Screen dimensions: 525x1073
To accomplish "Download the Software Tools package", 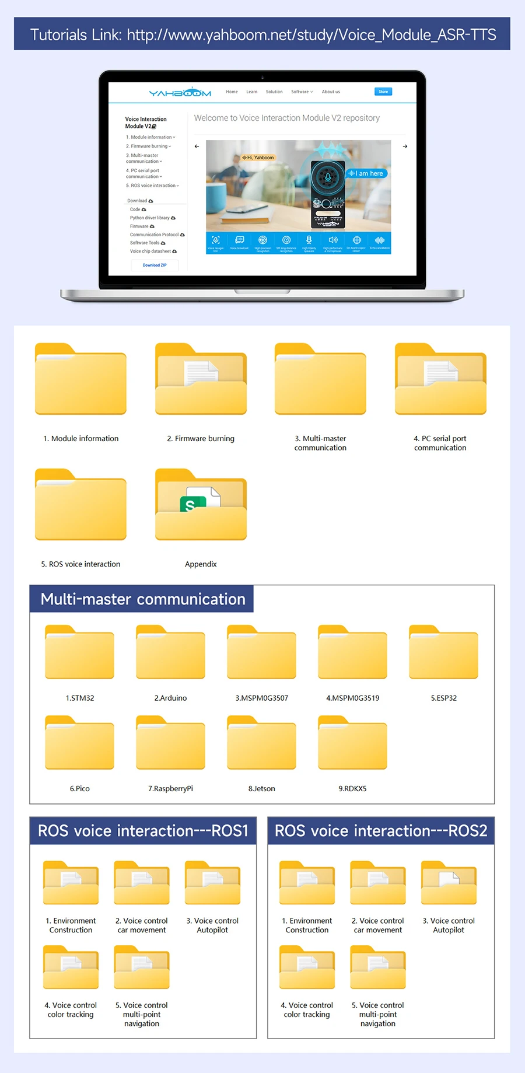I will click(148, 243).
